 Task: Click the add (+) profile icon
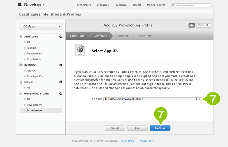191,25
